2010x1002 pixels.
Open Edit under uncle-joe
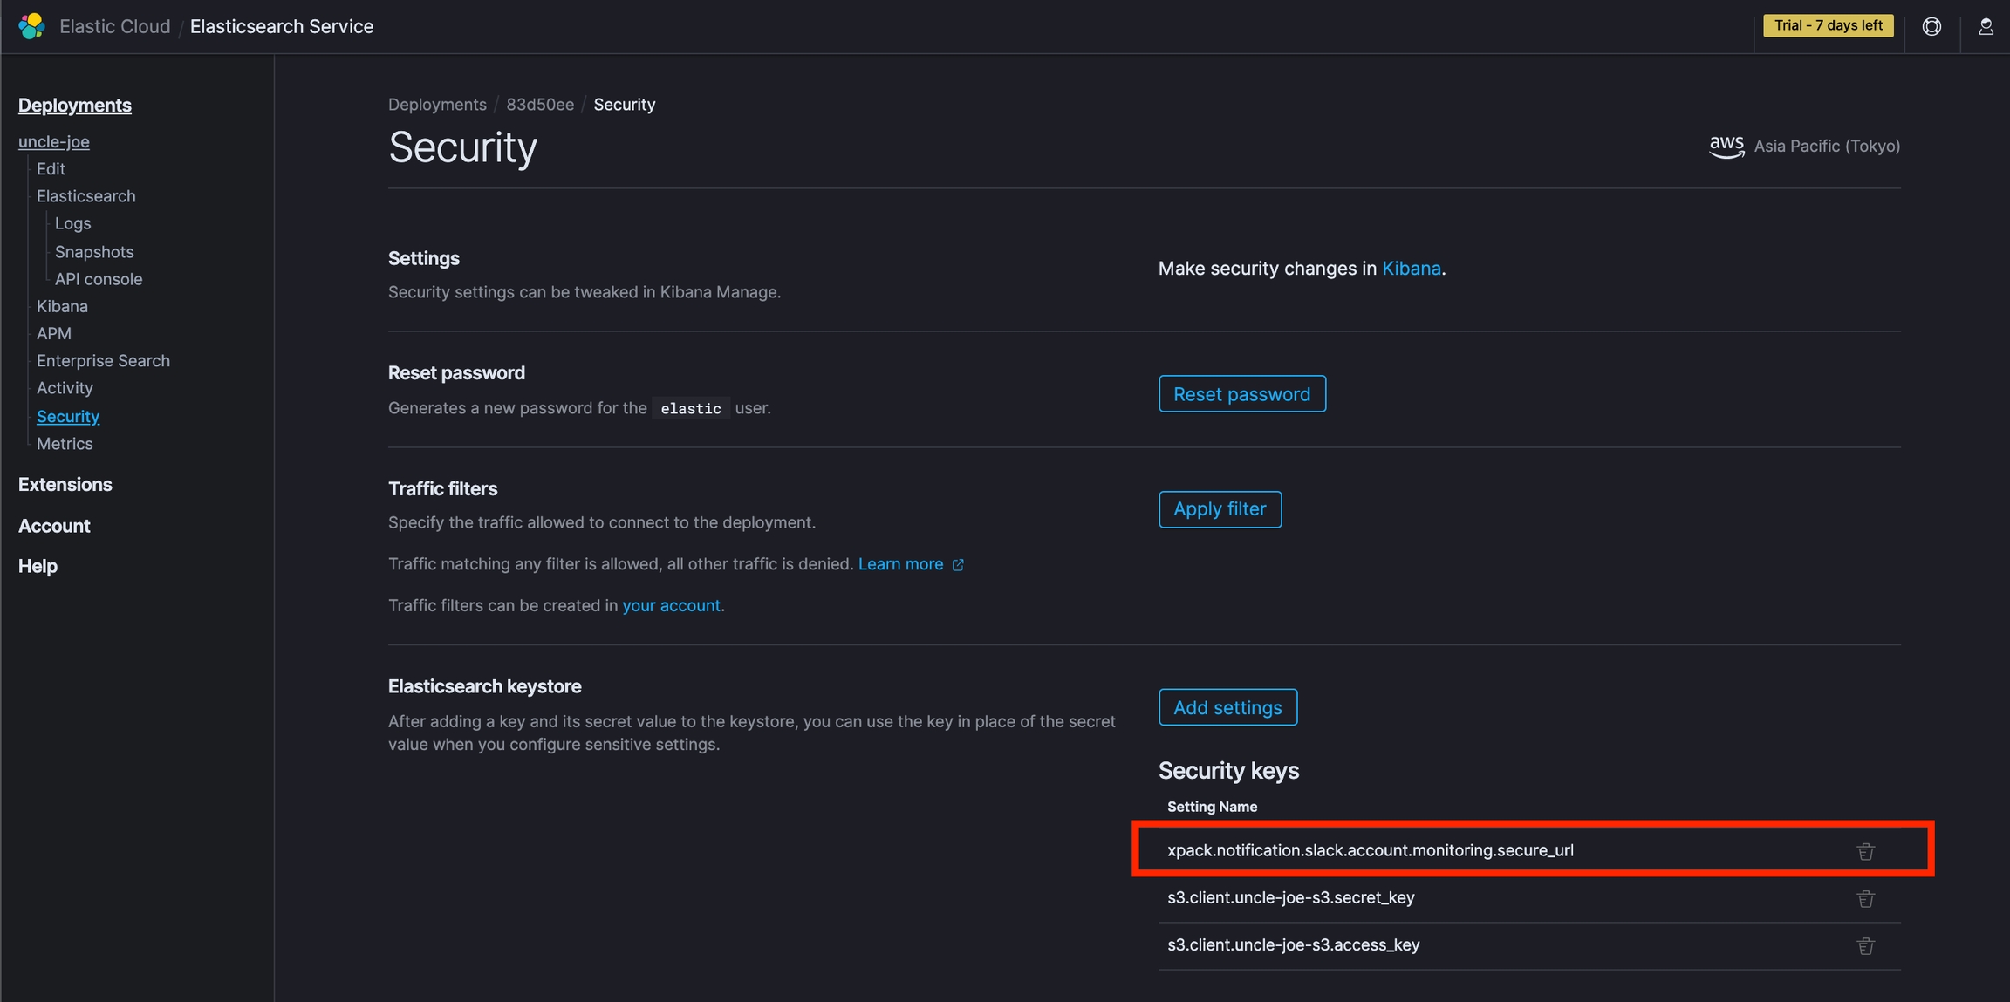51,169
